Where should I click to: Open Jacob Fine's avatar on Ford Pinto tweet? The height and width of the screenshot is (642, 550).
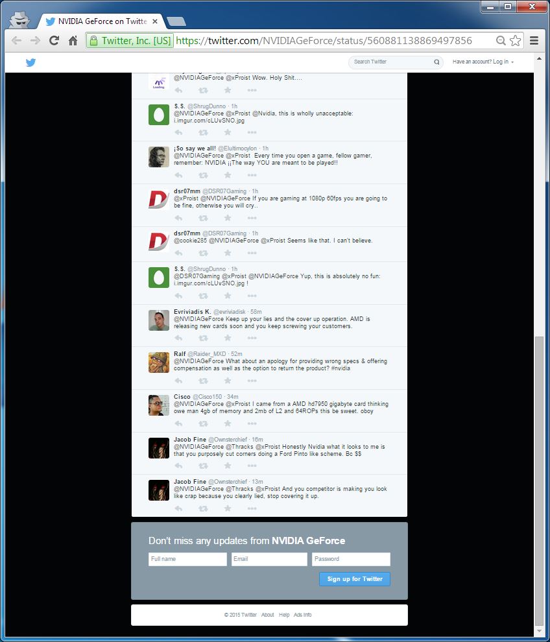[158, 448]
